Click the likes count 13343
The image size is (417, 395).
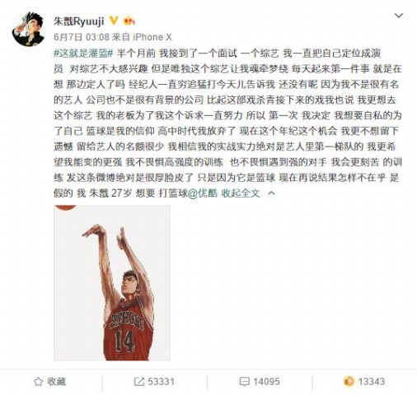coord(372,382)
